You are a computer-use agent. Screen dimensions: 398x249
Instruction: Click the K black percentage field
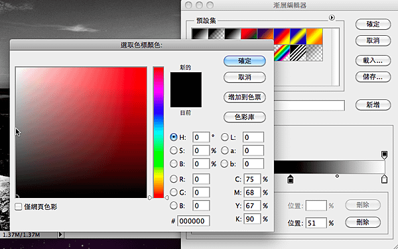click(x=252, y=219)
